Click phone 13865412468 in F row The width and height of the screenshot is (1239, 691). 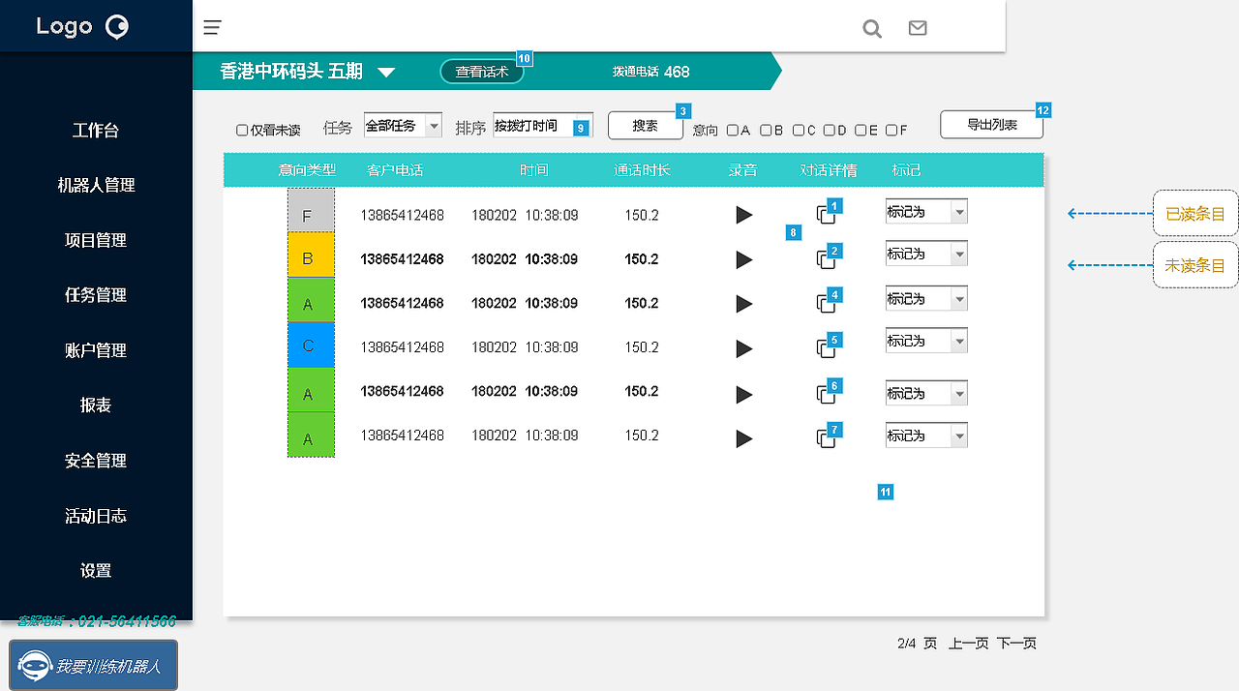pyautogui.click(x=403, y=215)
